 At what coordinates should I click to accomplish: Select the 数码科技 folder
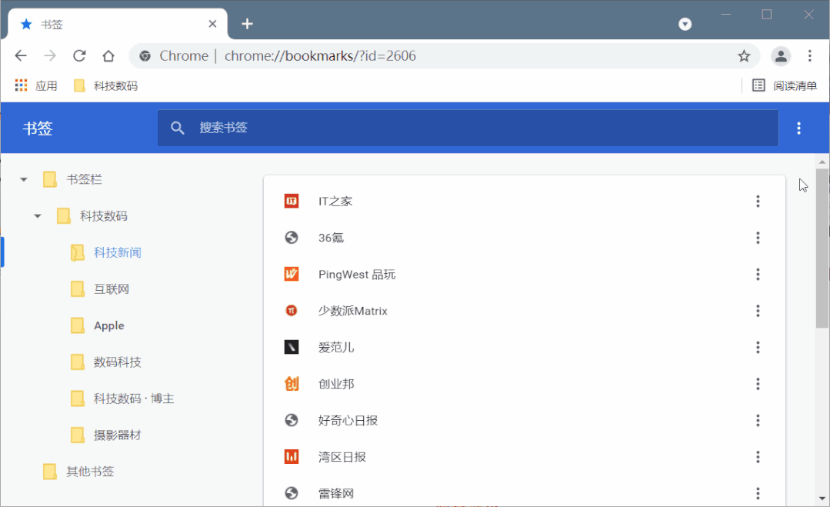[106, 362]
